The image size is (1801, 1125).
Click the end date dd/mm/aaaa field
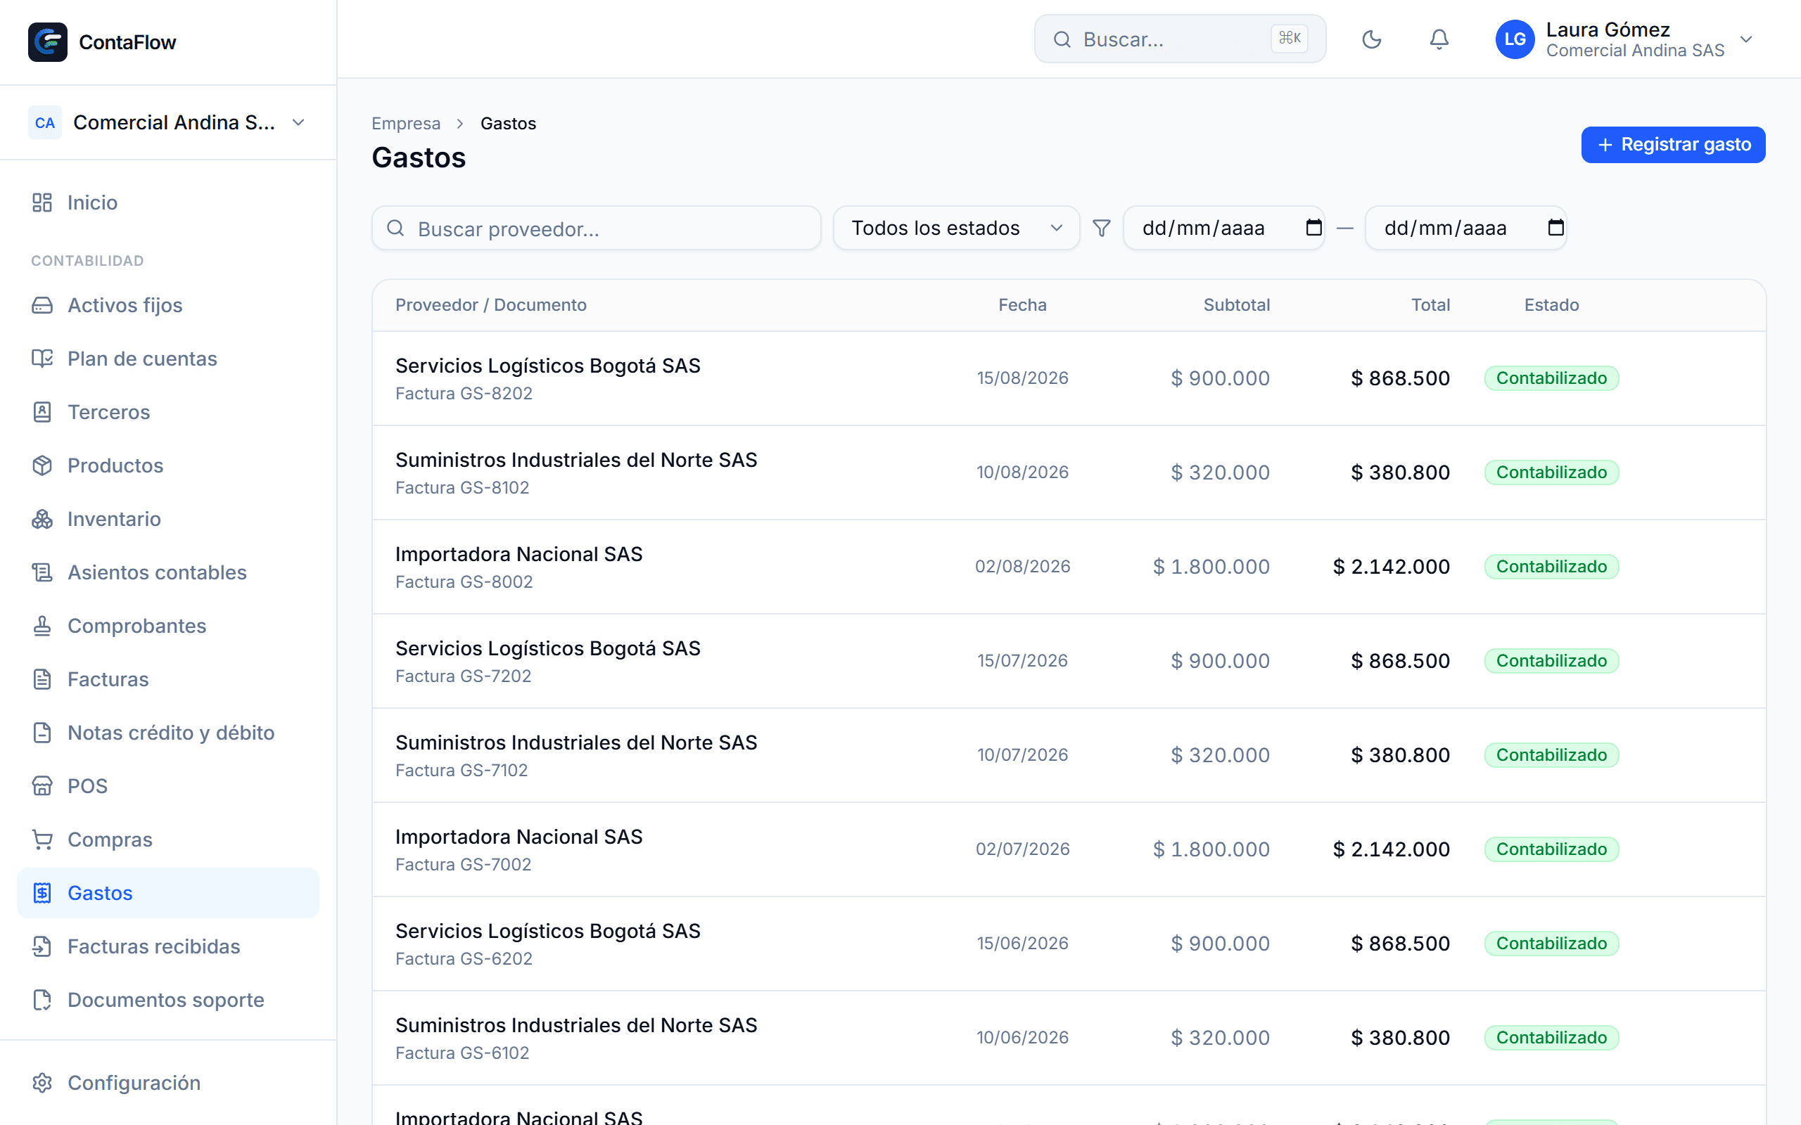tap(1465, 228)
